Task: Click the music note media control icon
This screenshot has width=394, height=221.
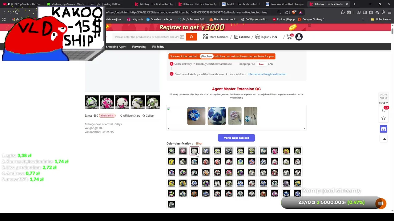Action: click(359, 12)
